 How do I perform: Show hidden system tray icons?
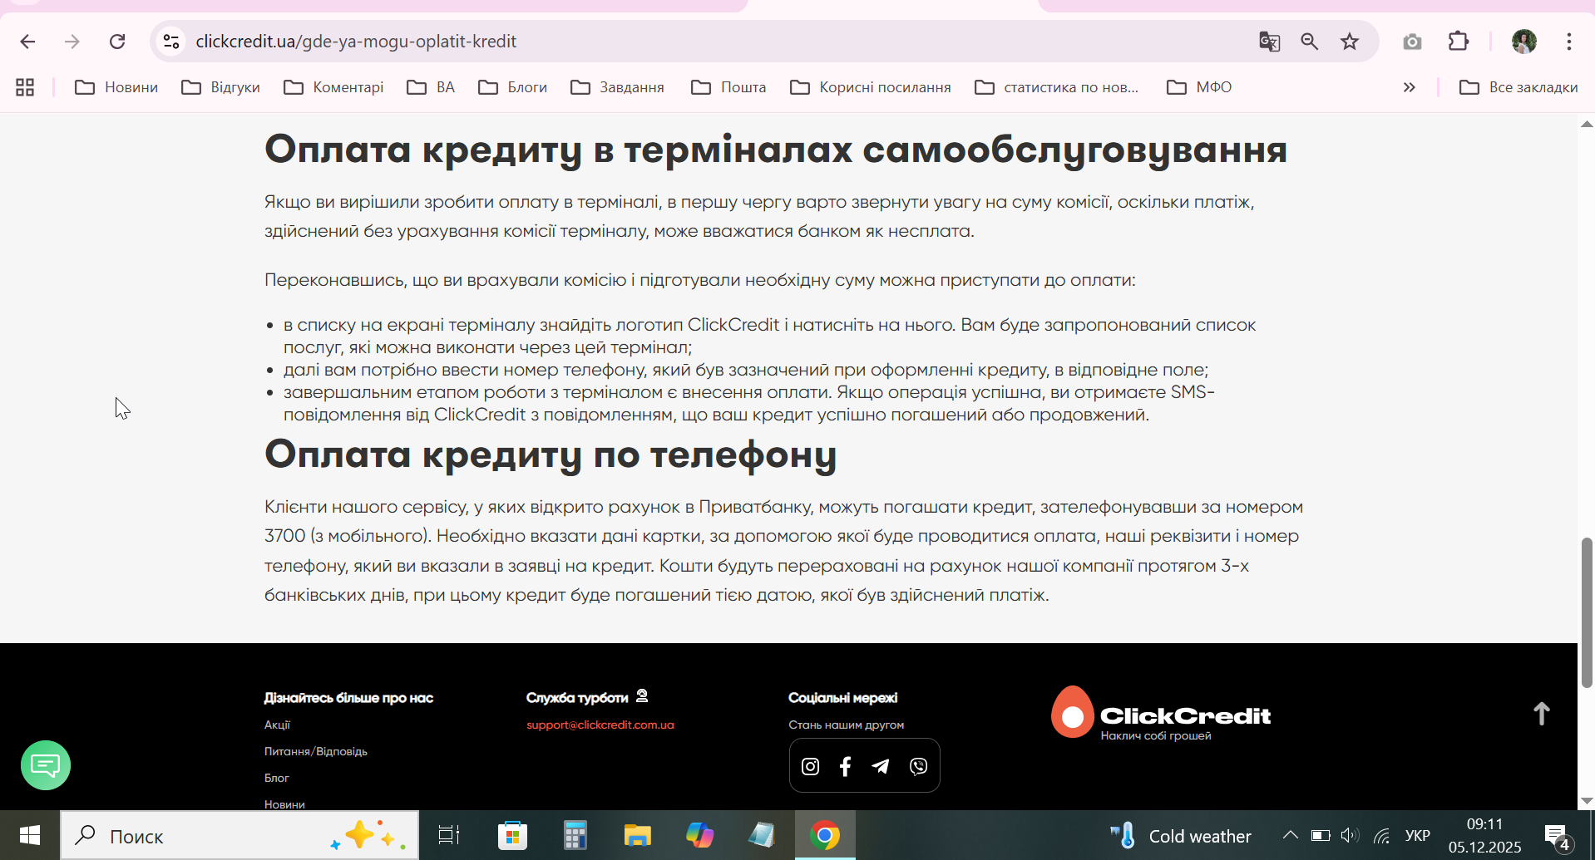click(1290, 835)
